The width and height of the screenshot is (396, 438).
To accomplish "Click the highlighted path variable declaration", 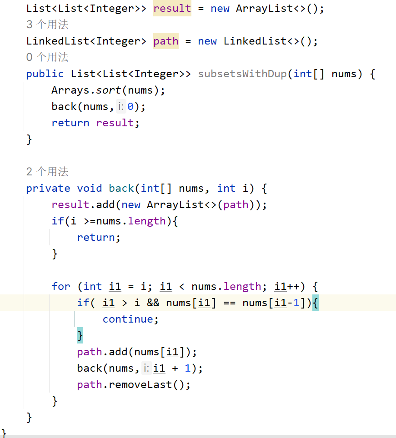I will [x=166, y=41].
